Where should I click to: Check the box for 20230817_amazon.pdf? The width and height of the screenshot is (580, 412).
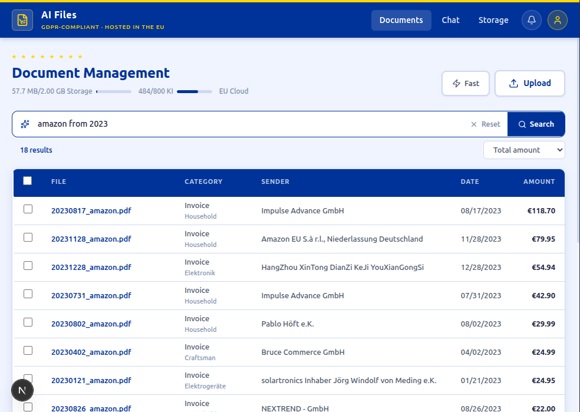coord(28,209)
